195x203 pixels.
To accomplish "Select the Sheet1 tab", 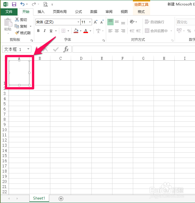I will click(x=39, y=198).
